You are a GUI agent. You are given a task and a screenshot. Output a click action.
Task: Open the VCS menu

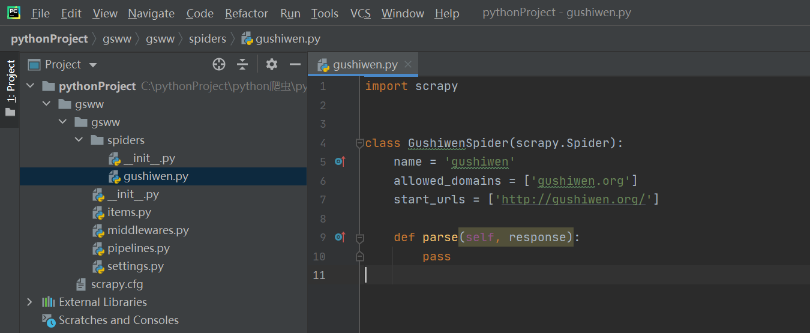pos(361,13)
